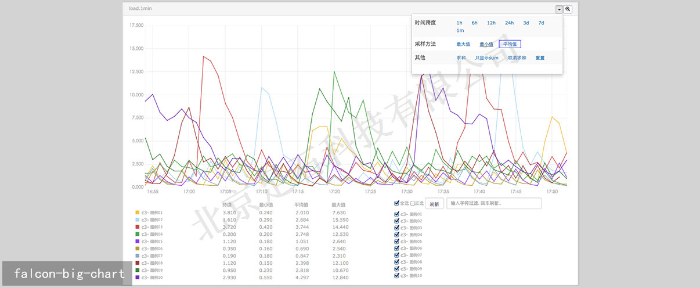Click 只显示sum option
Viewport: 700px width, 288px height.
(x=486, y=58)
